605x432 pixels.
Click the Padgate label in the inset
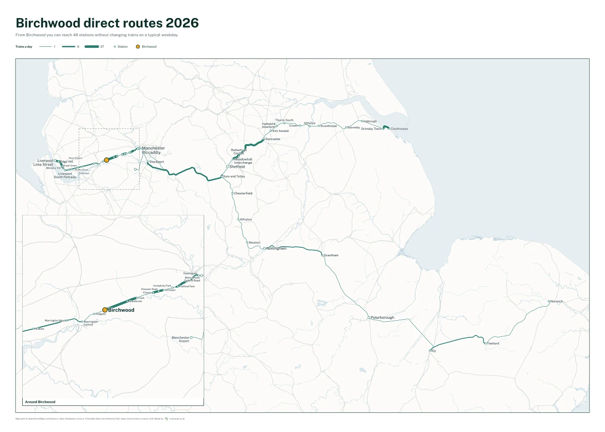101,314
